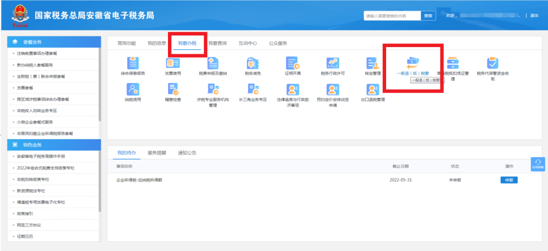548x251 pixels.
Task: Switch to 服务提醒 tab
Action: (x=157, y=153)
